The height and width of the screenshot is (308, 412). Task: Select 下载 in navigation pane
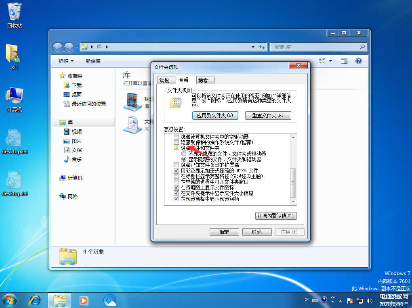tap(73, 85)
